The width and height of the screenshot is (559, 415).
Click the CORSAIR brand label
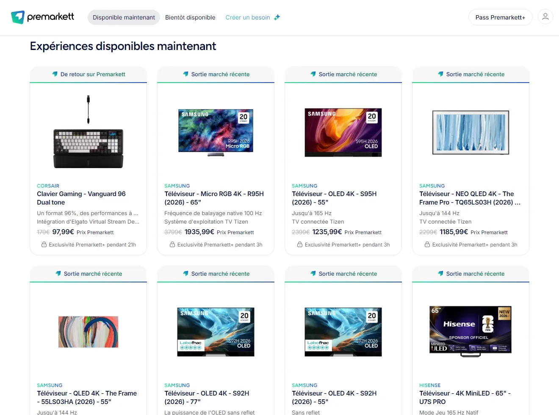point(48,186)
